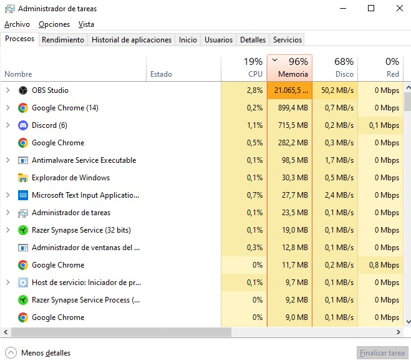Click the Finalizar tarea button
The width and height of the screenshot is (411, 363).
click(382, 353)
